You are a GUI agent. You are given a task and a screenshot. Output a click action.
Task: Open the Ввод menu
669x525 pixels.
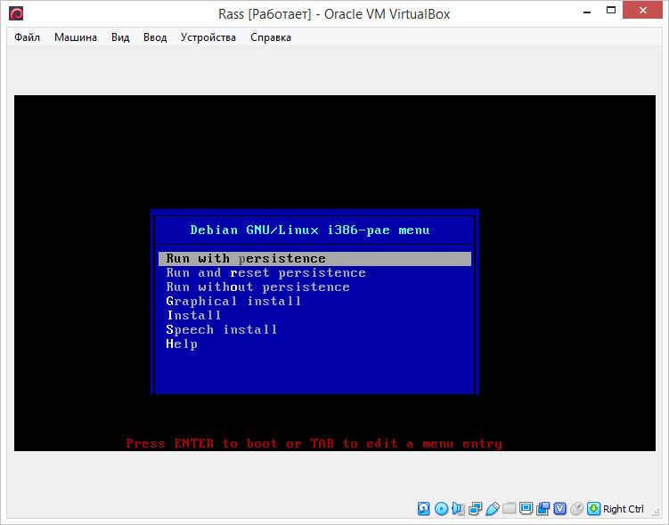[x=155, y=37]
